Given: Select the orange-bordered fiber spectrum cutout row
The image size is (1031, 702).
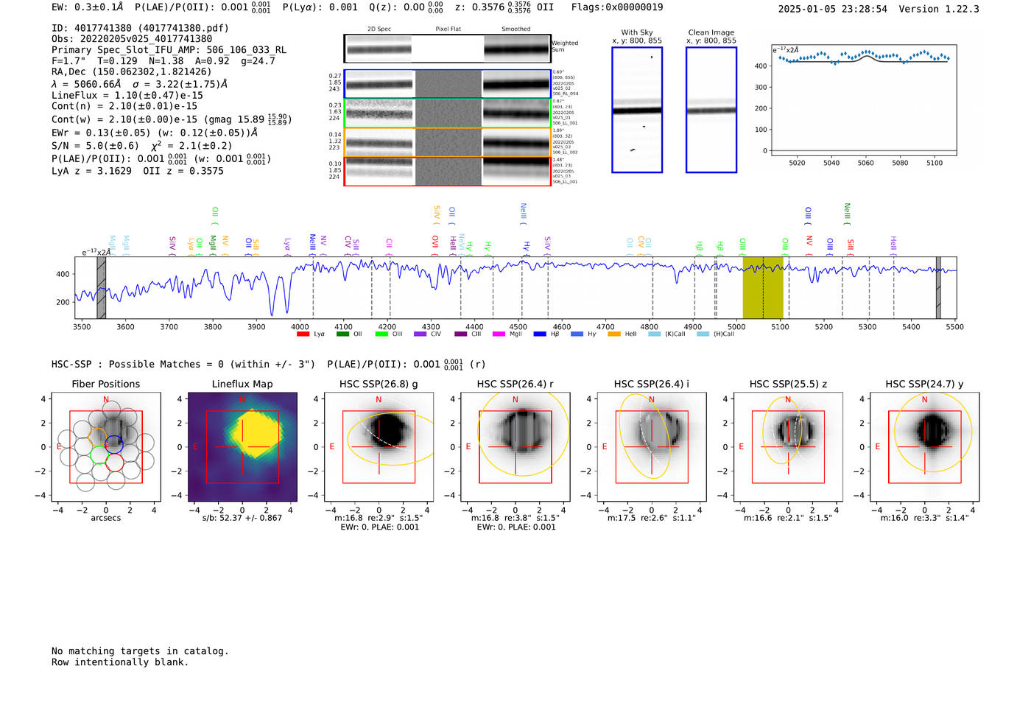Looking at the screenshot, I should [447, 142].
